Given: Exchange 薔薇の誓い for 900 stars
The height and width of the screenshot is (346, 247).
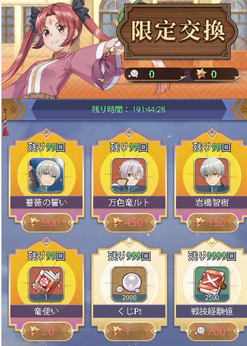Looking at the screenshot, I should 47,222.
